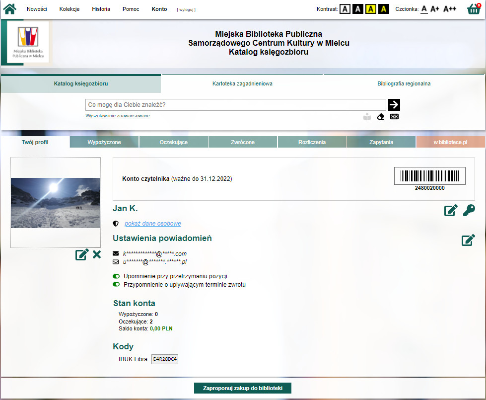Screen dimensions: 486x400
Task: Open the shopping basket icon
Action: 474,9
